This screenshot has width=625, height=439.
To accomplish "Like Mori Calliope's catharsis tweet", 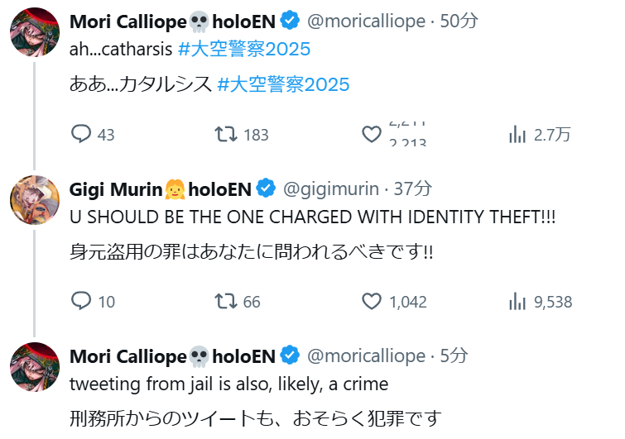I will pyautogui.click(x=372, y=135).
